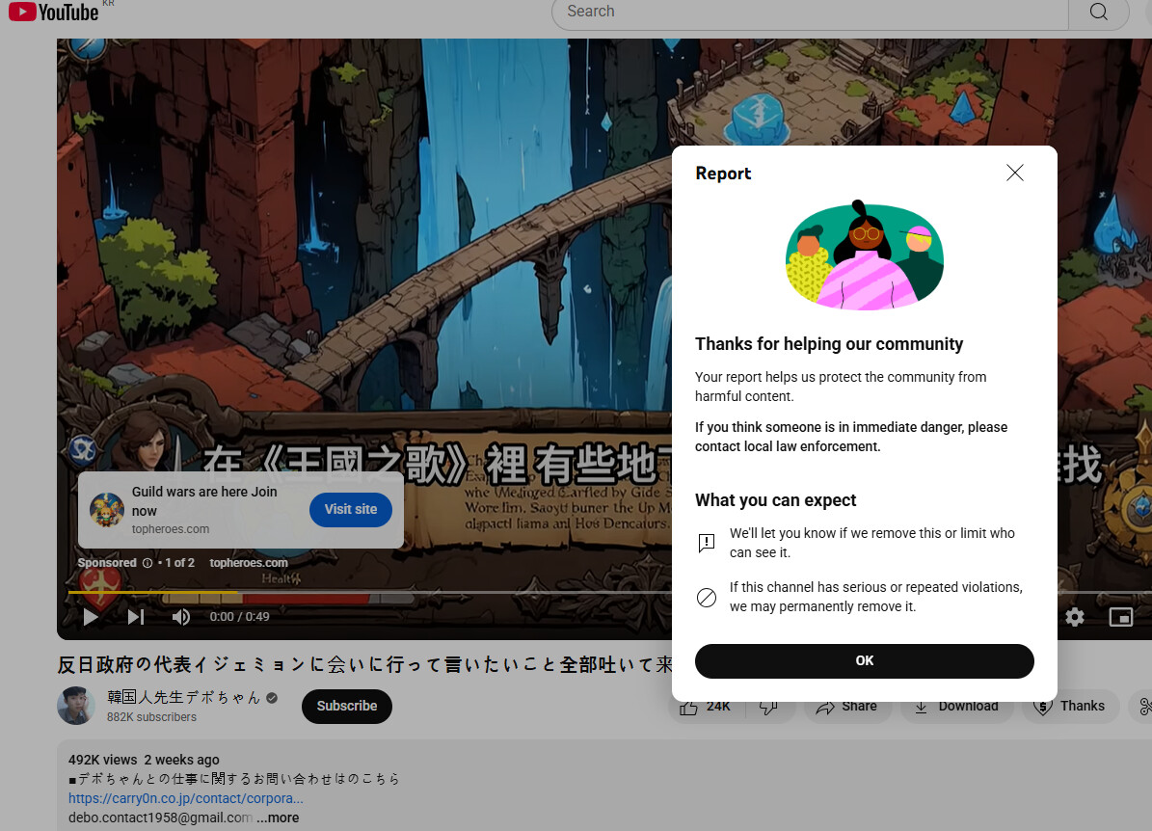Click debo.contact1958@gmail.com text
This screenshot has height=831, width=1152.
coord(160,818)
